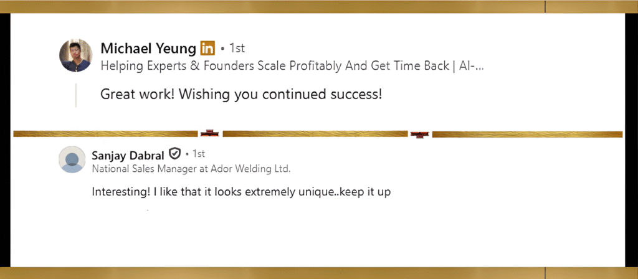Click the "Interesting! I like that it looks" comment
638x279 pixels.
coord(241,192)
